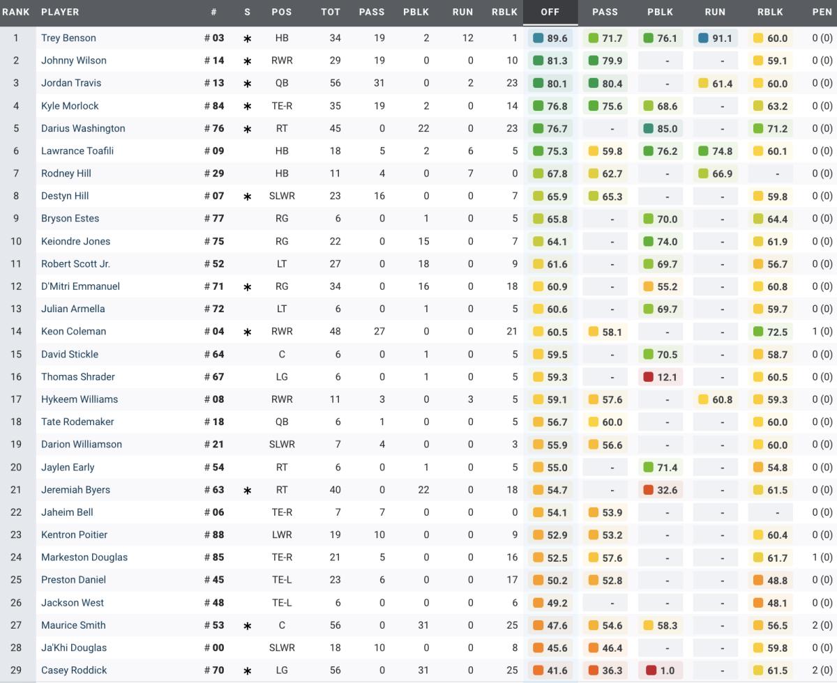Click jersey number # 00
The width and height of the screenshot is (837, 683).
point(214,647)
